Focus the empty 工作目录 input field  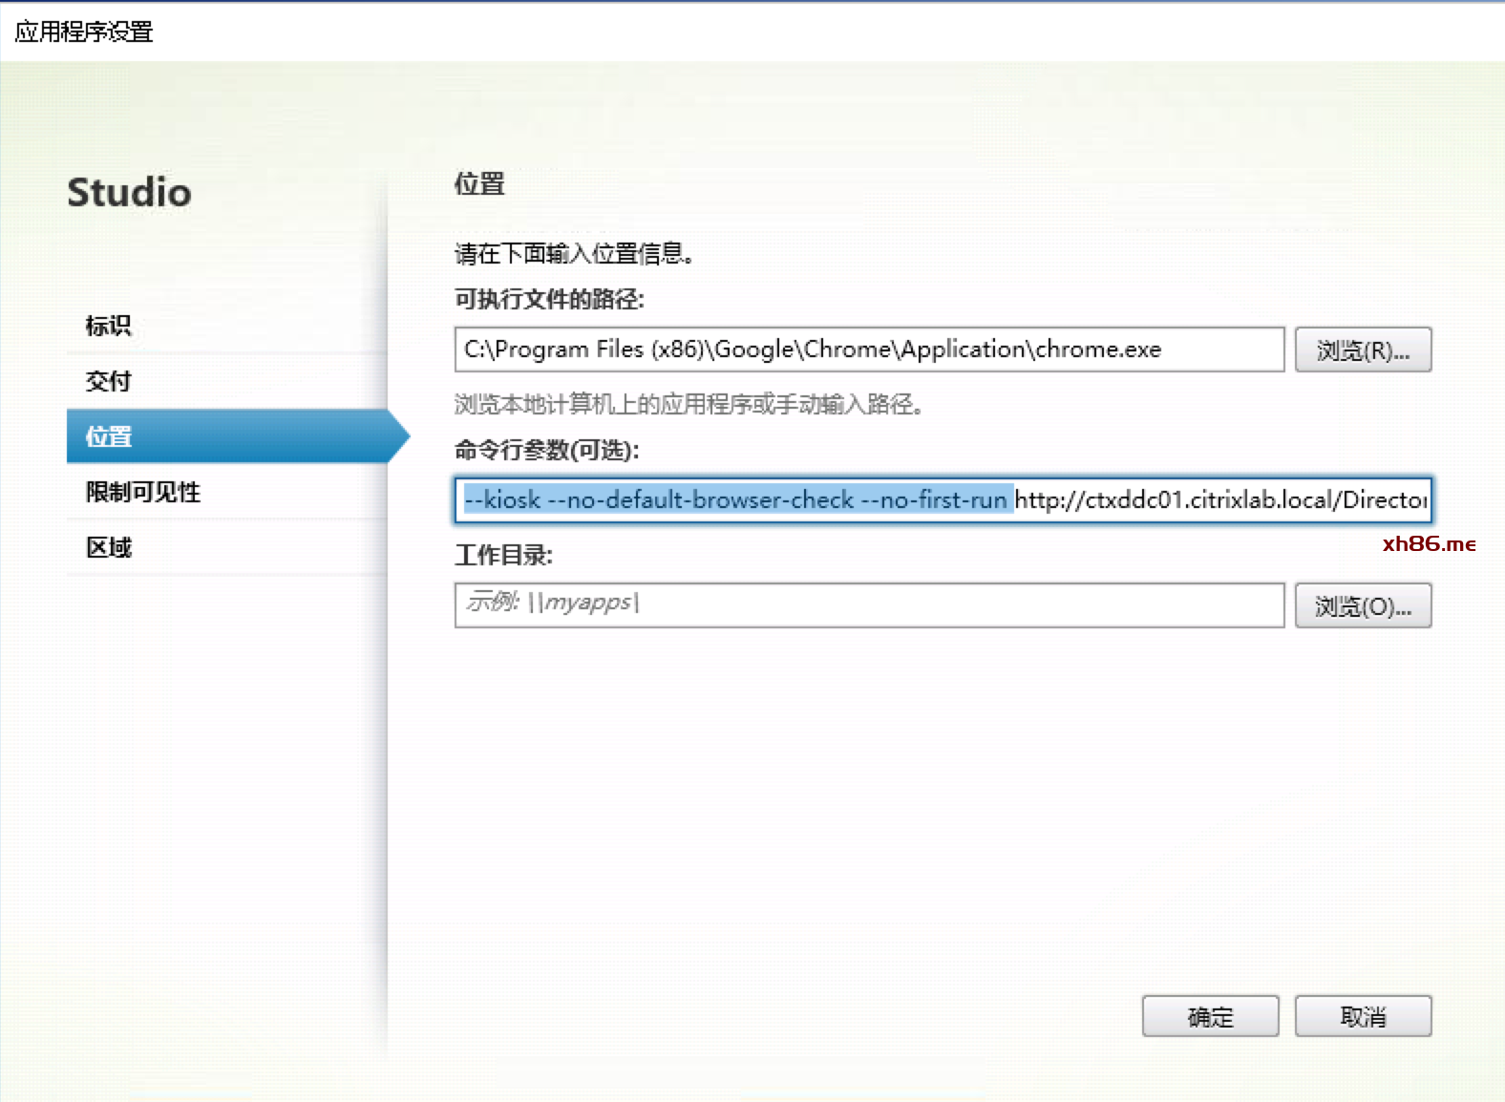[x=869, y=605]
